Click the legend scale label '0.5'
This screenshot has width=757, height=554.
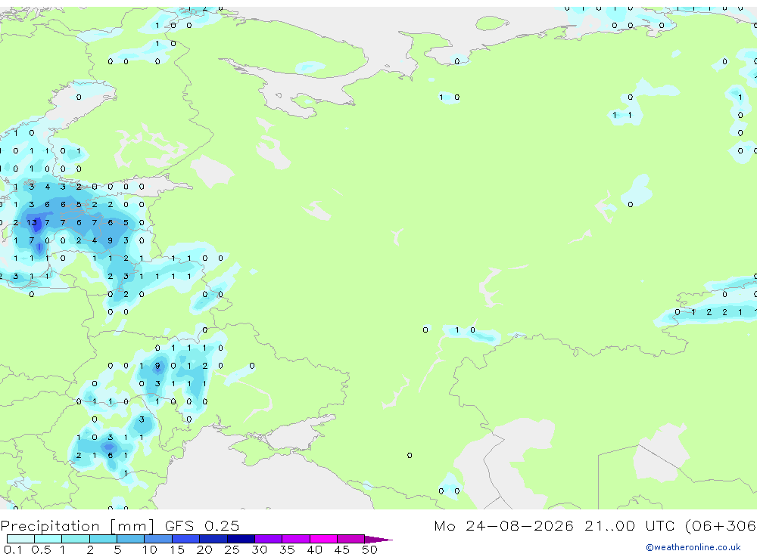point(41,549)
